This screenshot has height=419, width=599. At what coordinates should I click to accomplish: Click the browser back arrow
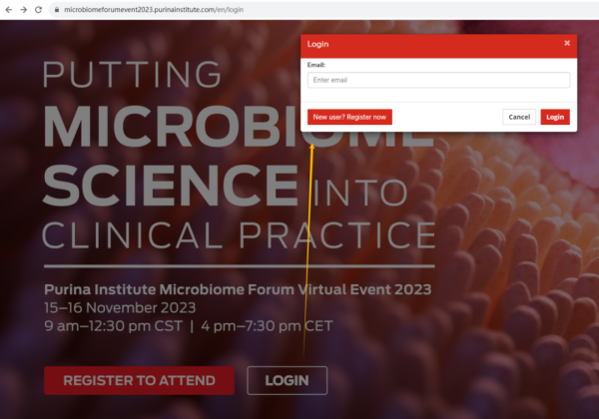(x=8, y=10)
